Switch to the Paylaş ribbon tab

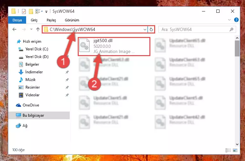tap(51, 20)
